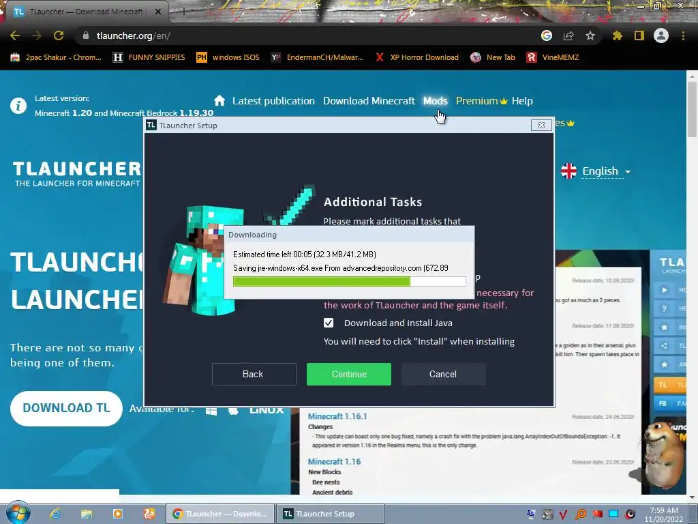Go back using Chrome's back arrow

point(15,35)
